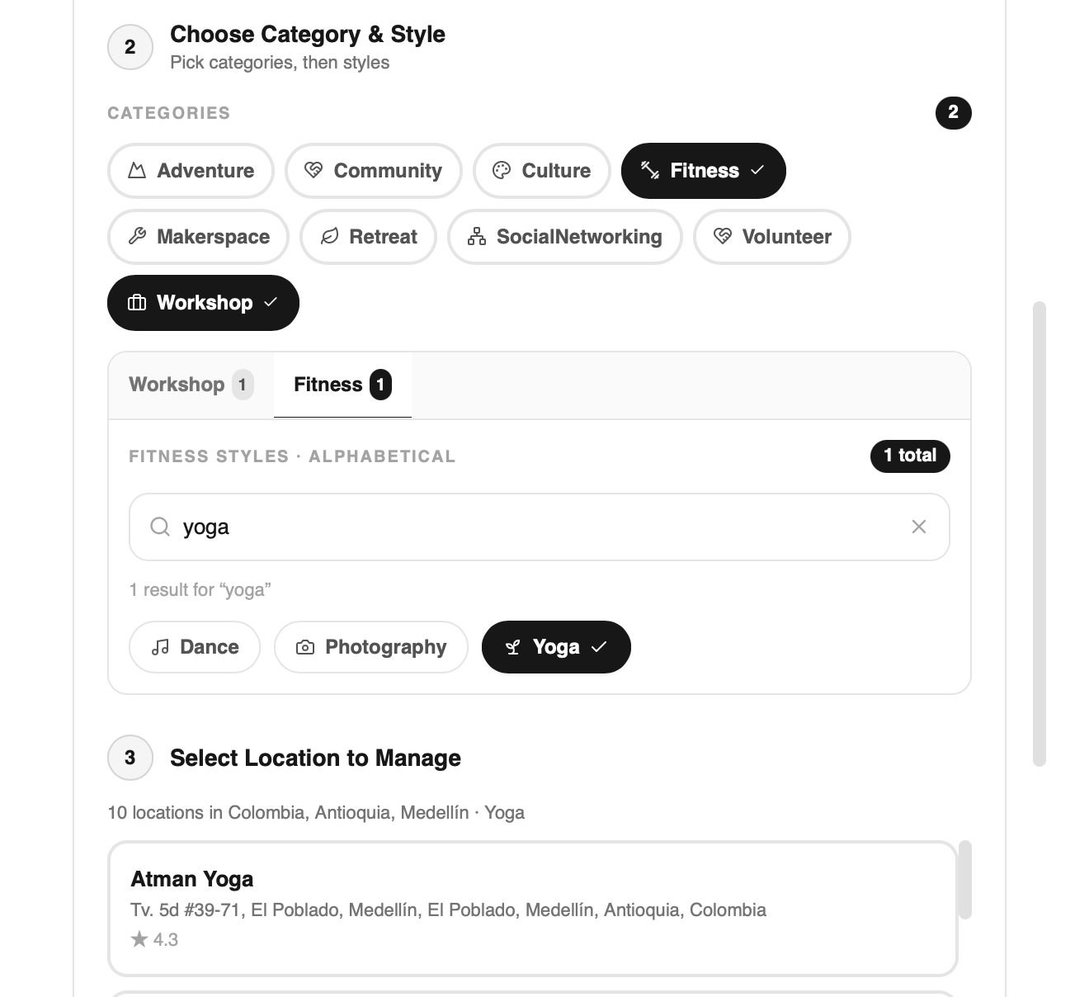1089x997 pixels.
Task: Select the Dance style chip
Action: click(x=195, y=647)
